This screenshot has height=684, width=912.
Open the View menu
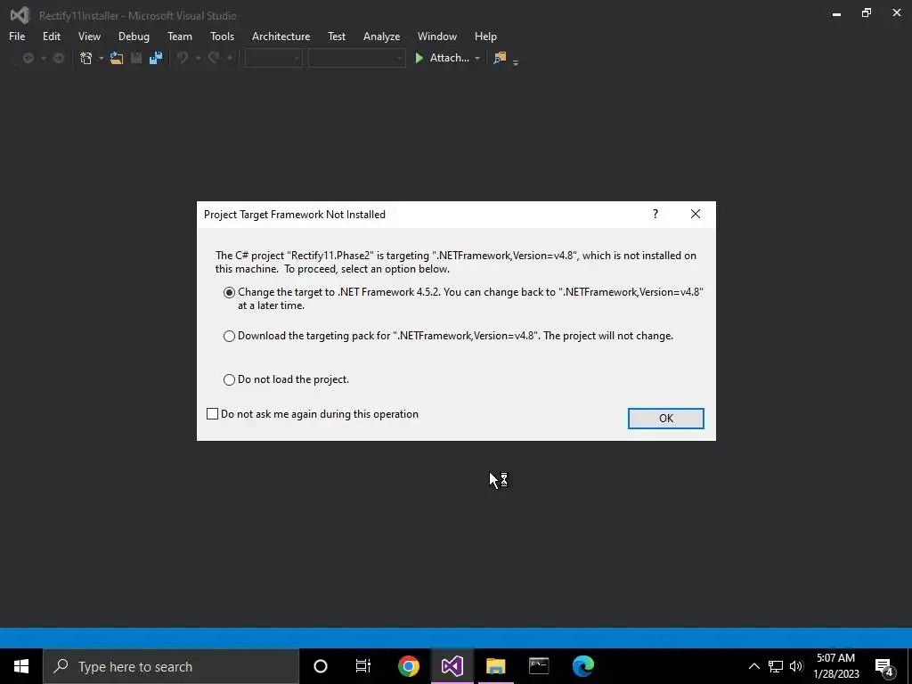(x=89, y=36)
